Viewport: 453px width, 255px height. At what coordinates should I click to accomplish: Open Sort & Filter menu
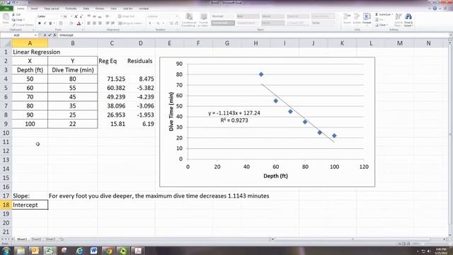[398, 20]
